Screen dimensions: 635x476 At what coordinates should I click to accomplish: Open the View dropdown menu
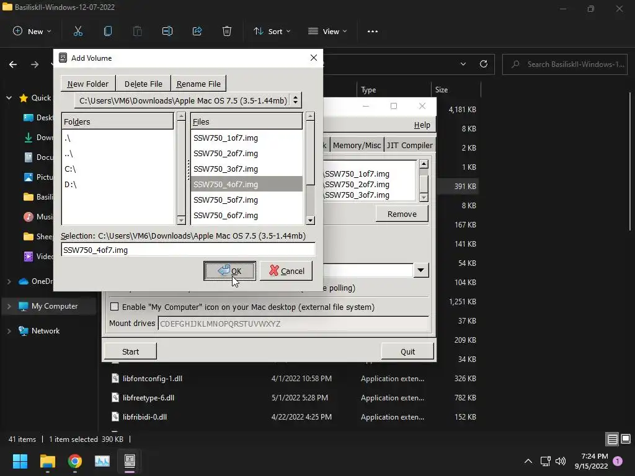point(327,31)
